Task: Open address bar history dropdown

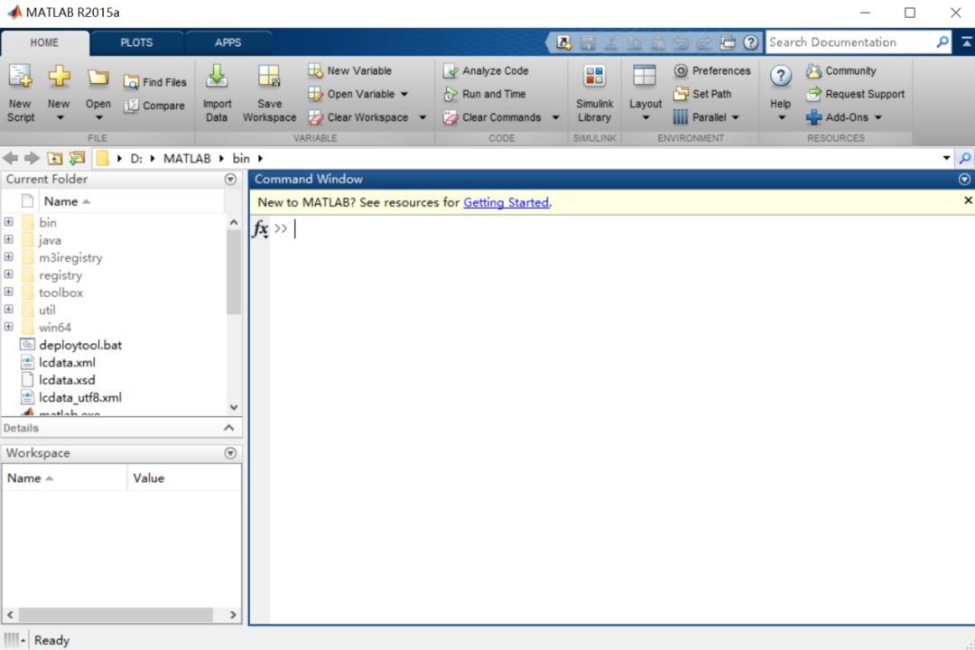Action: tap(946, 159)
